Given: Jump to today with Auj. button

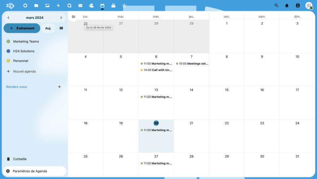Looking at the screenshot, I should 48,28.
